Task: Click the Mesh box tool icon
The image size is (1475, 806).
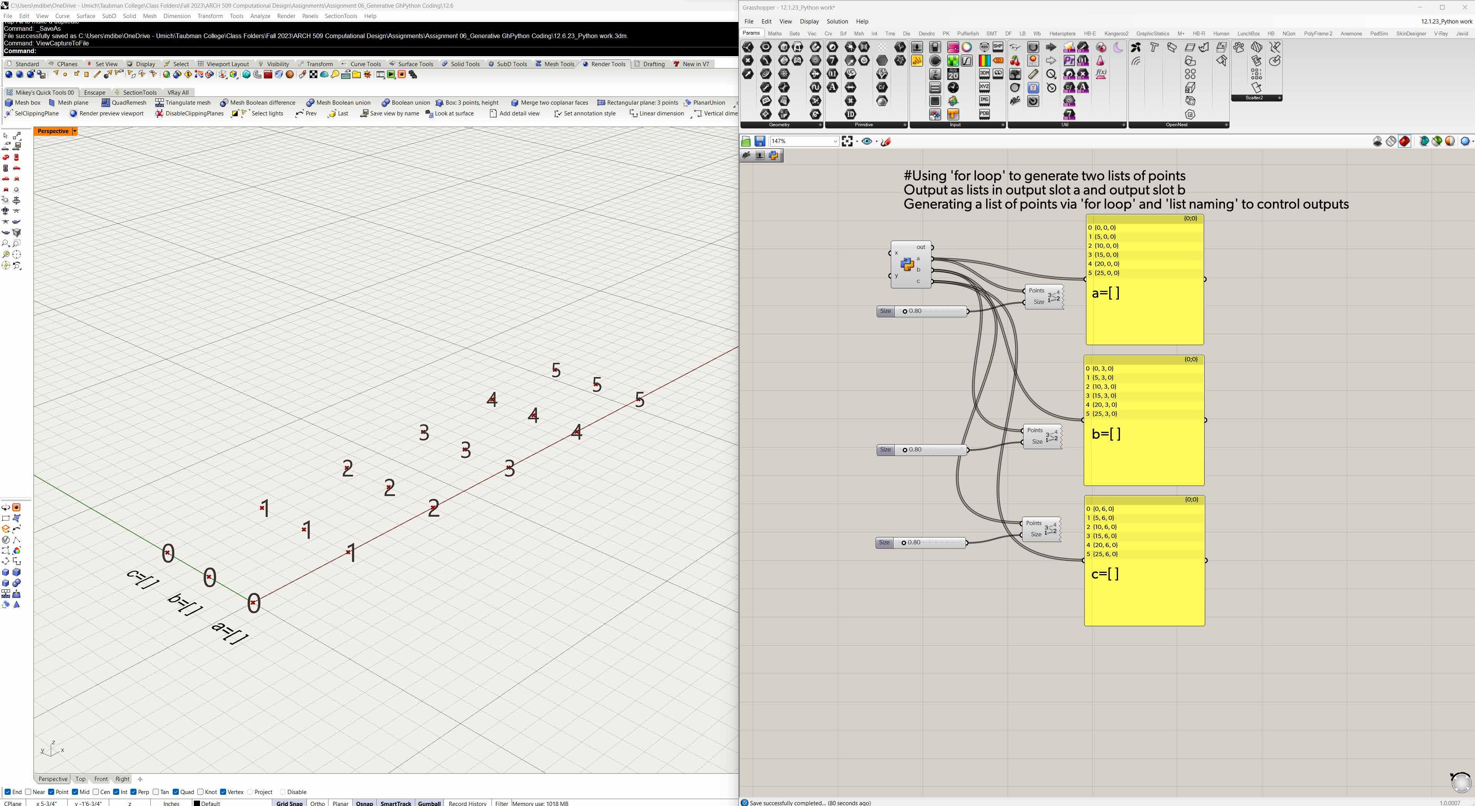Action: click(8, 103)
